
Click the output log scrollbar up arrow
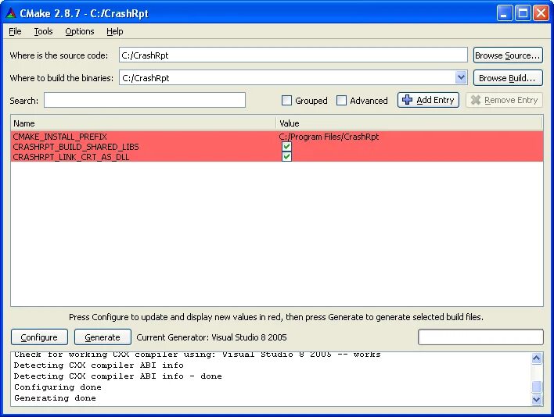[536, 358]
